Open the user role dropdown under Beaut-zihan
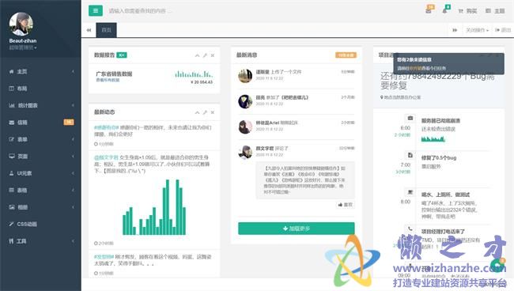The image size is (514, 291). click(23, 47)
